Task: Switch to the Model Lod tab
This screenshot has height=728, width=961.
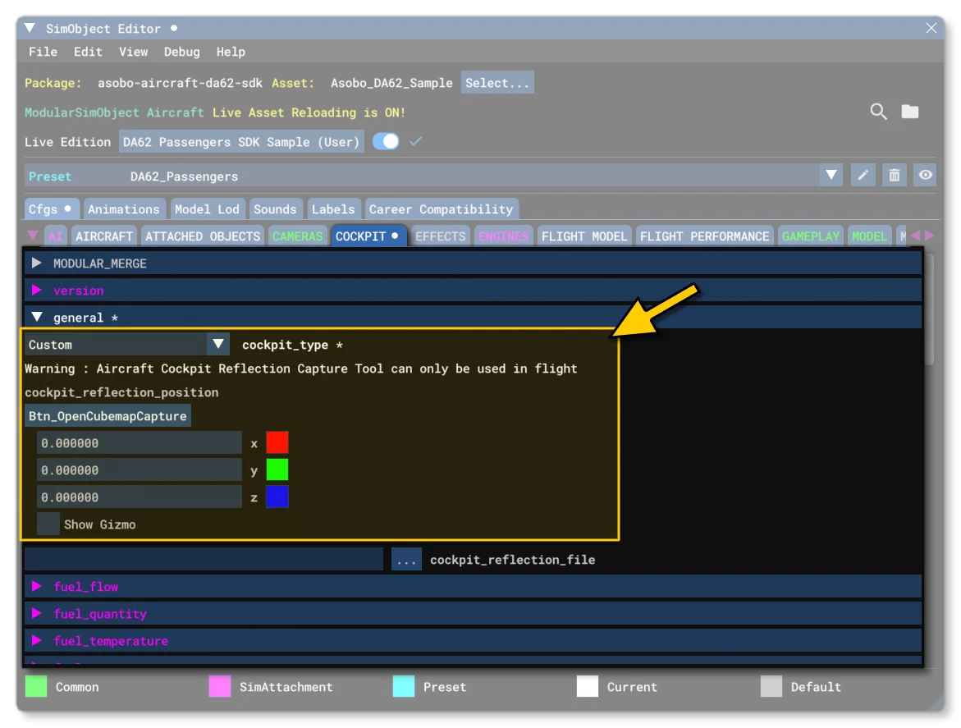Action: (207, 209)
